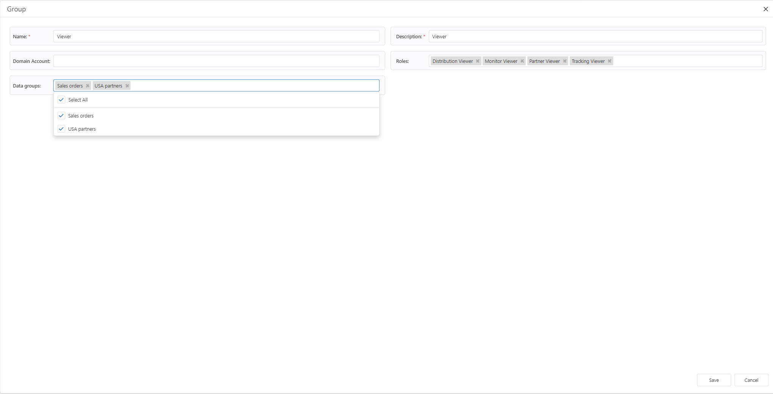Uncheck Sales orders in dropdown list
The image size is (773, 394).
61,116
